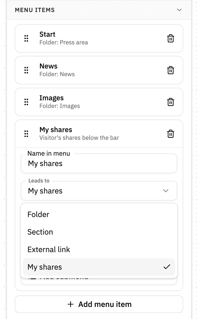Screen dimensions: 198x319
Task: Delete the My shares menu item
Action: pos(170,134)
